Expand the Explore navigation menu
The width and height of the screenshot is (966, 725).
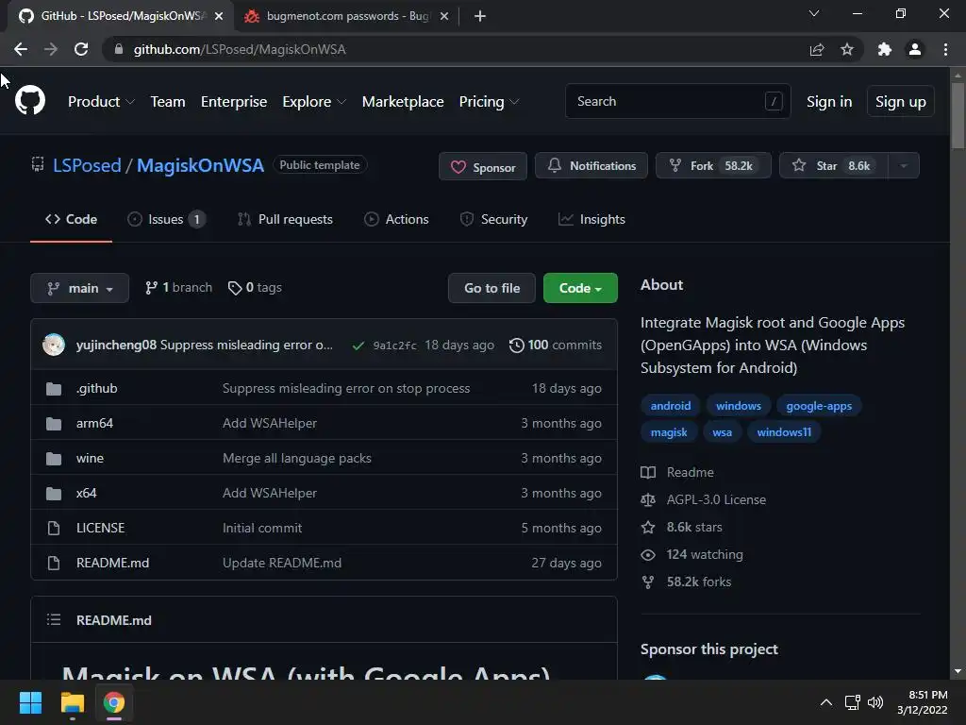pyautogui.click(x=314, y=102)
